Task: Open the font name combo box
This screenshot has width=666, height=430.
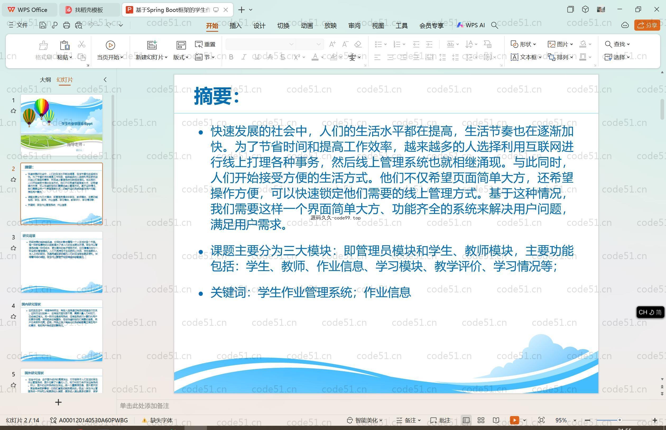Action: pos(260,44)
